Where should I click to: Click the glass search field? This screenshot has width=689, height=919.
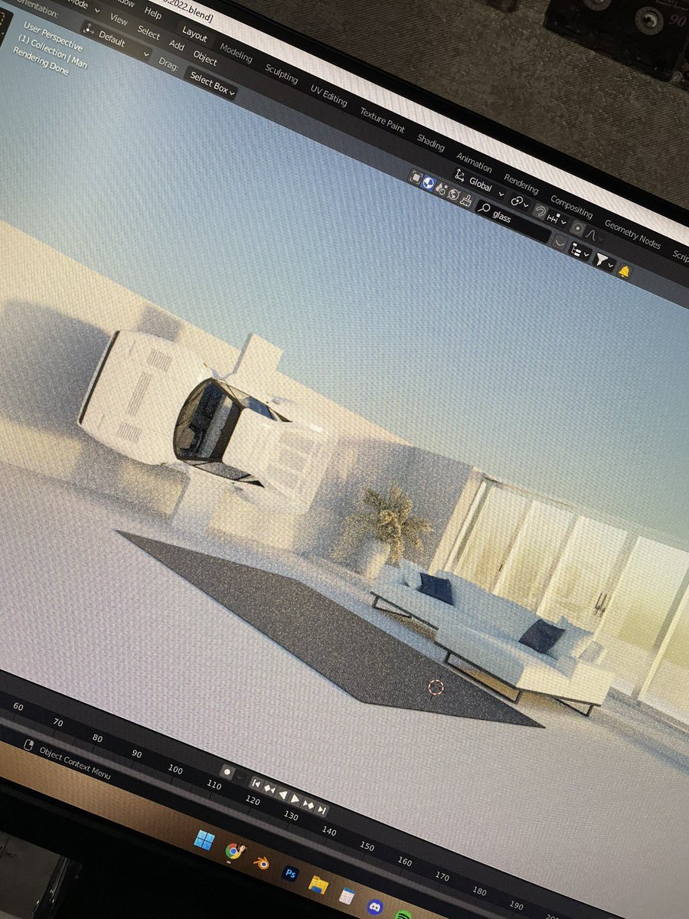(x=514, y=221)
